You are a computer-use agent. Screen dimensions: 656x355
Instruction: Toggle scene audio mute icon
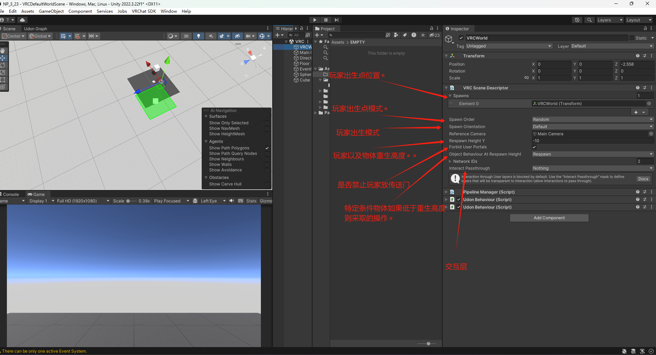[x=211, y=36]
